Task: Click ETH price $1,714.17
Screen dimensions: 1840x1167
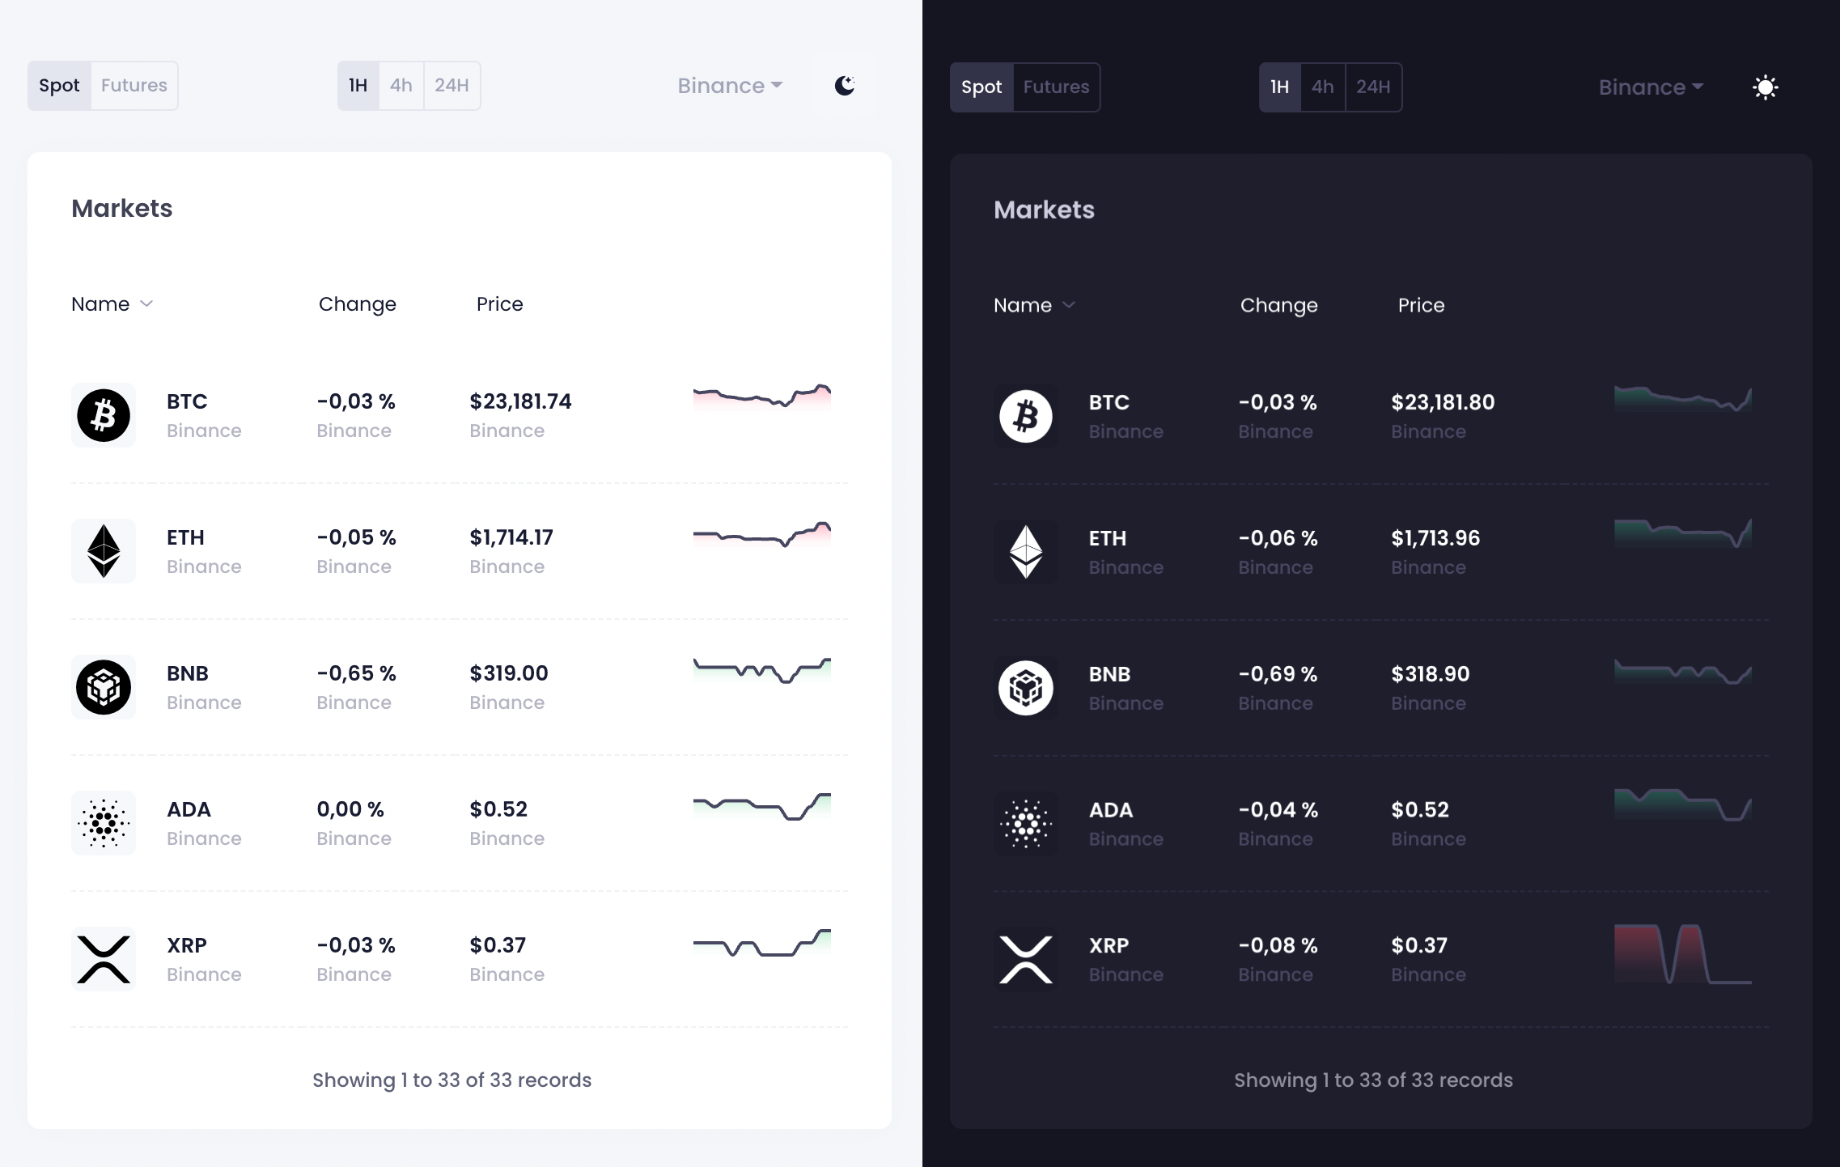Action: coord(511,537)
